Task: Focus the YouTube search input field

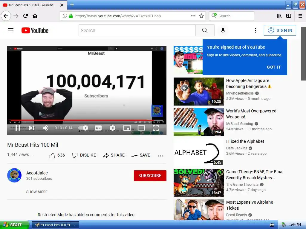Action: point(137,30)
